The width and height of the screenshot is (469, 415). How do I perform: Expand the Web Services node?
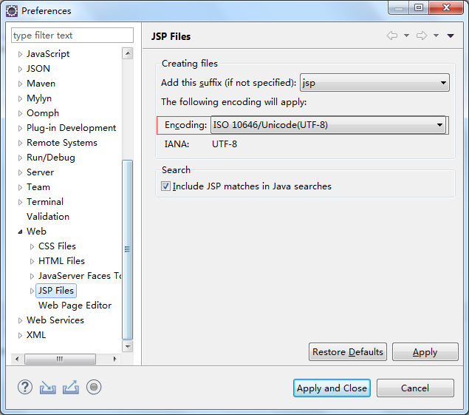20,320
